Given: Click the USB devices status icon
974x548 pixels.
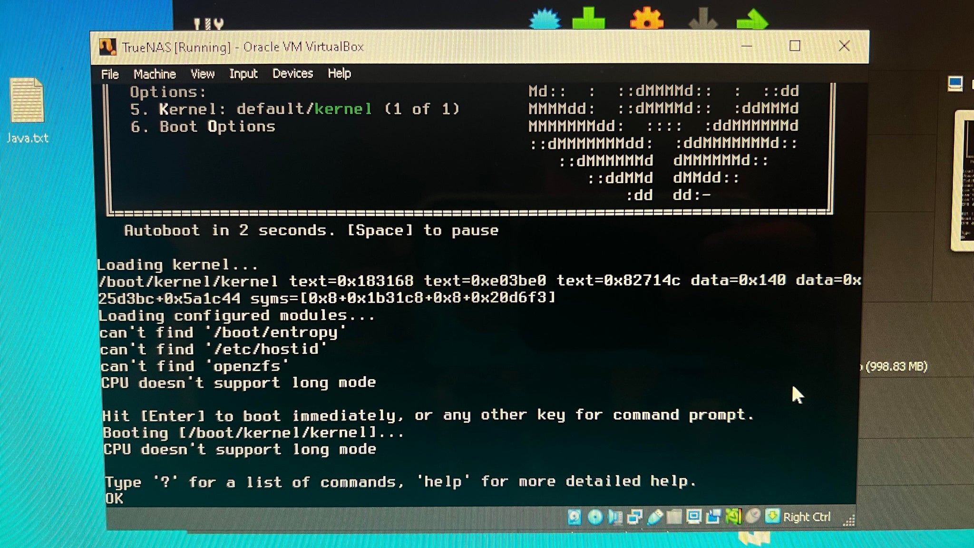Looking at the screenshot, I should click(x=655, y=517).
